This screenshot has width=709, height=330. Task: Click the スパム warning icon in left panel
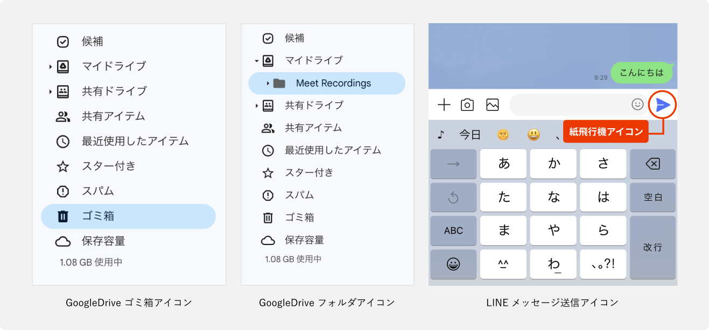pos(63,191)
